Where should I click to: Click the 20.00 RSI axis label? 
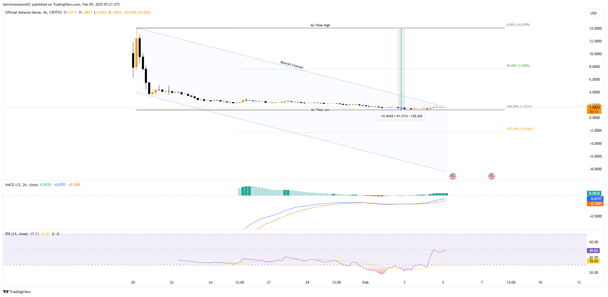click(593, 273)
